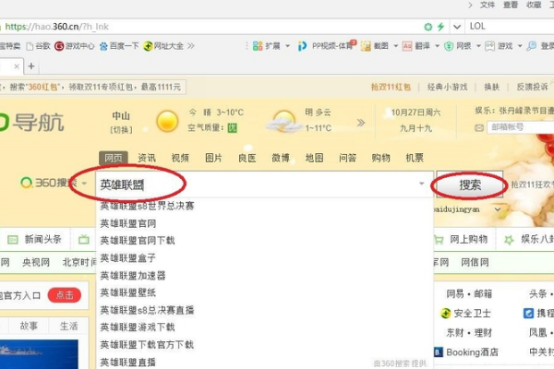Close the current browser tab
The width and height of the screenshot is (554, 369).
coord(17,66)
